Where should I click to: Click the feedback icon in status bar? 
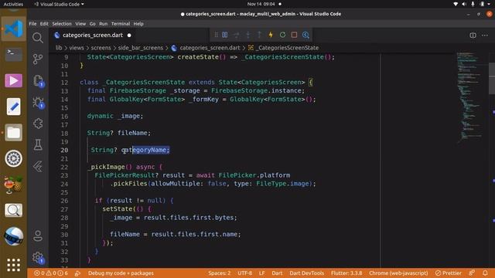click(472, 273)
